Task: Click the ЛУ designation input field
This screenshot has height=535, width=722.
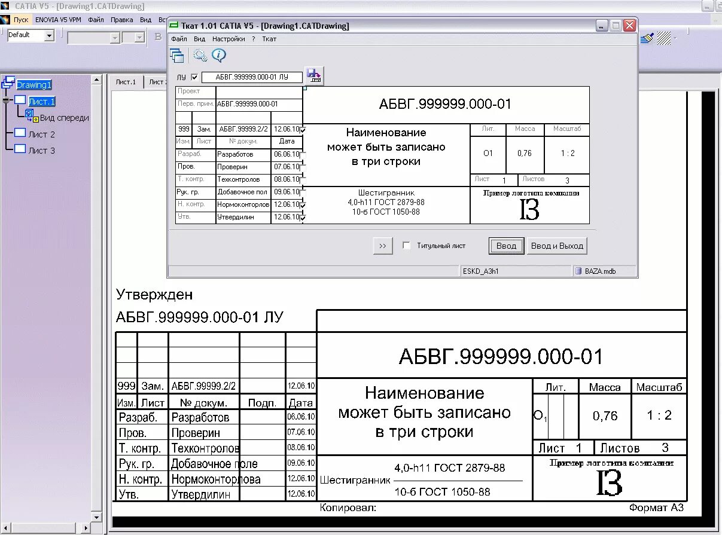Action: pyautogui.click(x=252, y=77)
